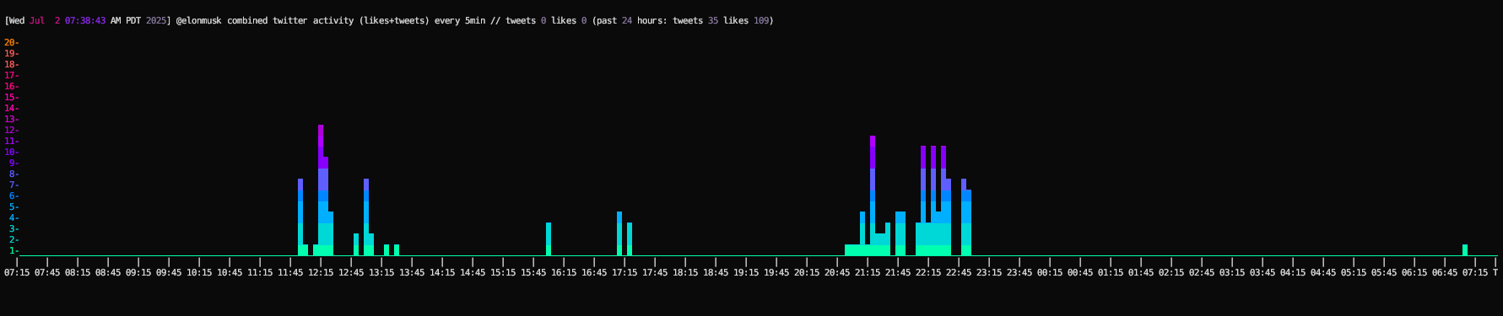This screenshot has height=316, width=1503.
Task: Click the 22:45 time label on the x-axis
Action: [959, 272]
